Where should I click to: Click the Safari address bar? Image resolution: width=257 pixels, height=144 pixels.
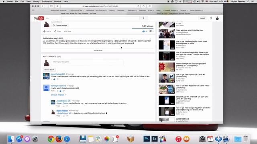pyautogui.click(x=100, y=6)
